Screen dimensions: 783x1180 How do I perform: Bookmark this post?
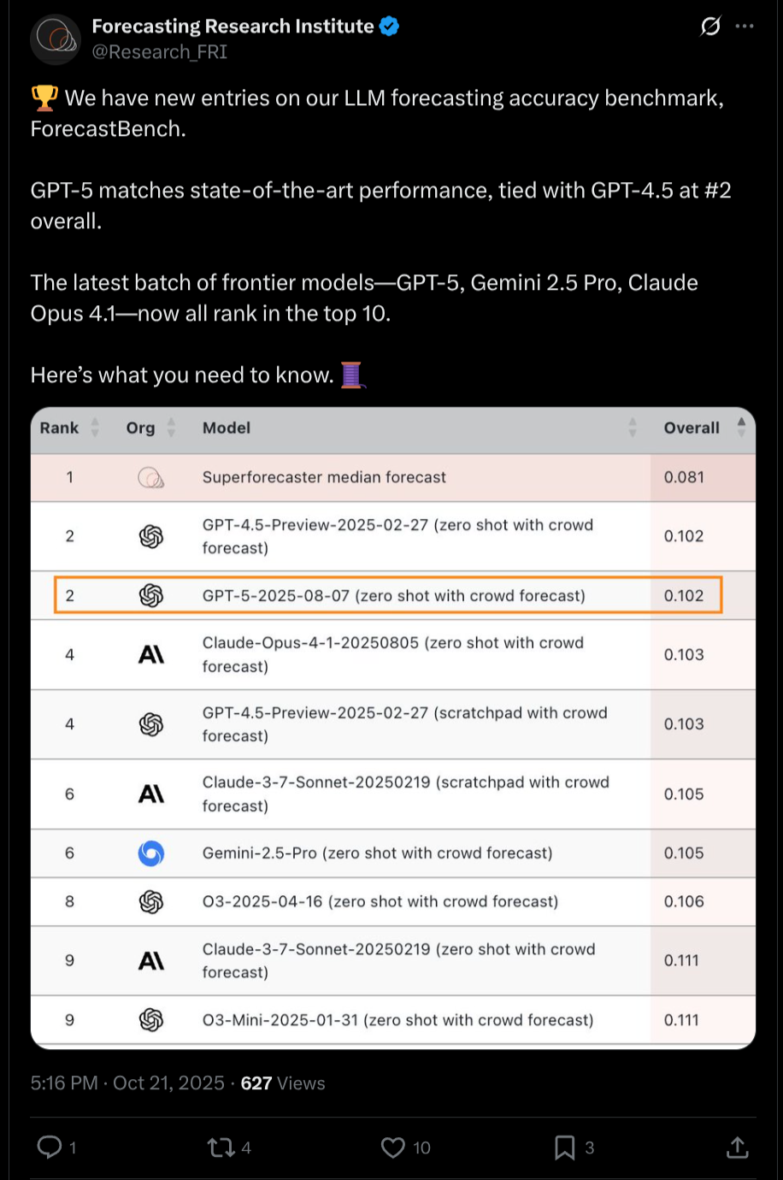(564, 1147)
